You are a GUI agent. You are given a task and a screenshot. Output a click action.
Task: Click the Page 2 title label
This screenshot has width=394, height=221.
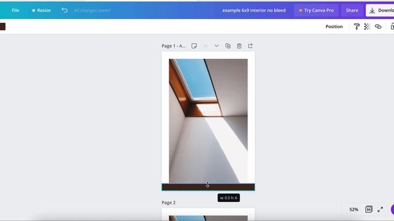[169, 203]
